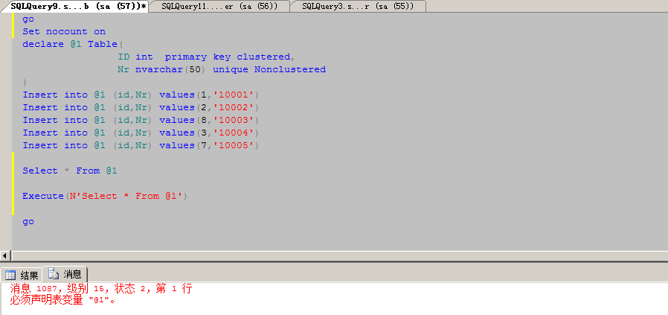This screenshot has height=315, width=668.
Task: Click the red '消息 1087' error line
Action: pyautogui.click(x=100, y=289)
